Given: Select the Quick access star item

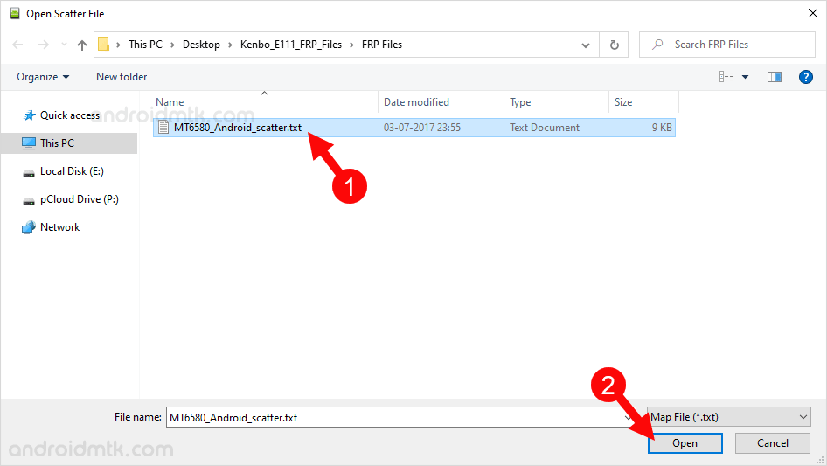Looking at the screenshot, I should coord(69,115).
